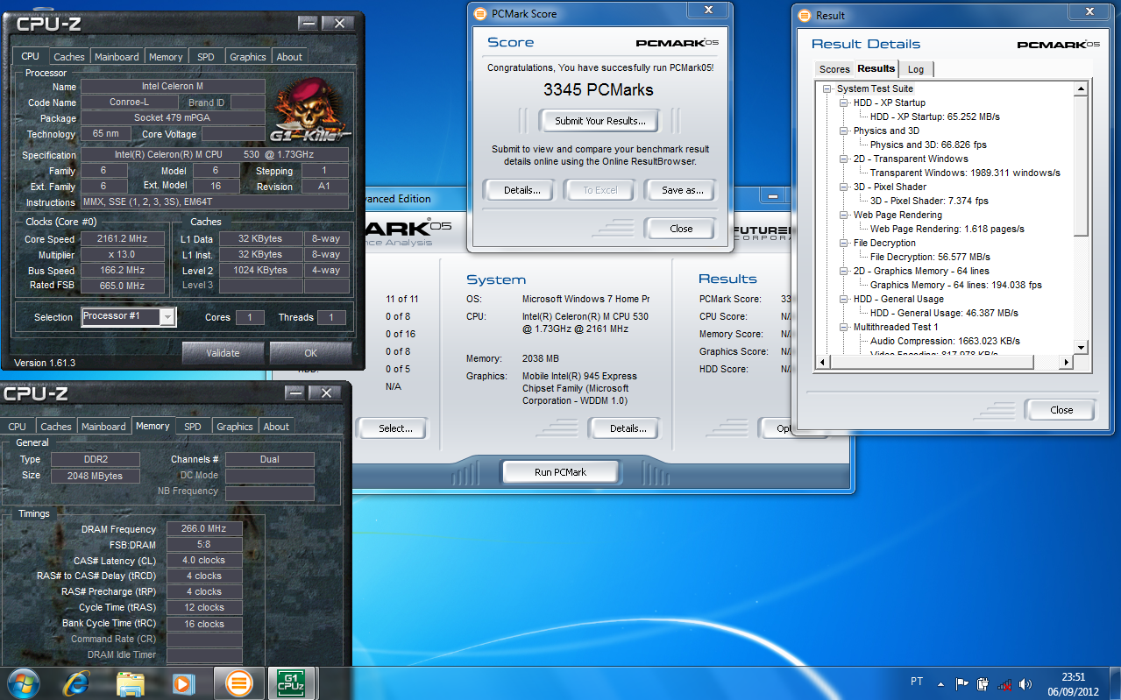This screenshot has width=1121, height=700.
Task: Click the Result window title icon
Action: 805,15
